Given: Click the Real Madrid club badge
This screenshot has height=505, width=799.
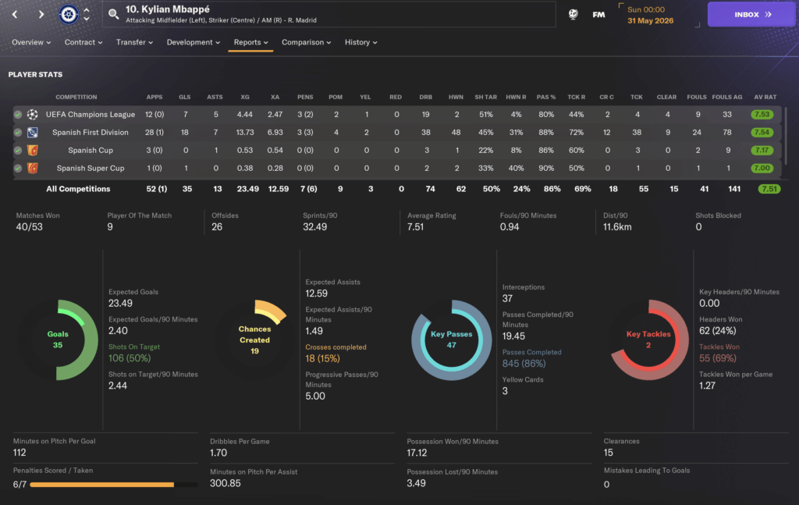Looking at the screenshot, I should tap(69, 14).
